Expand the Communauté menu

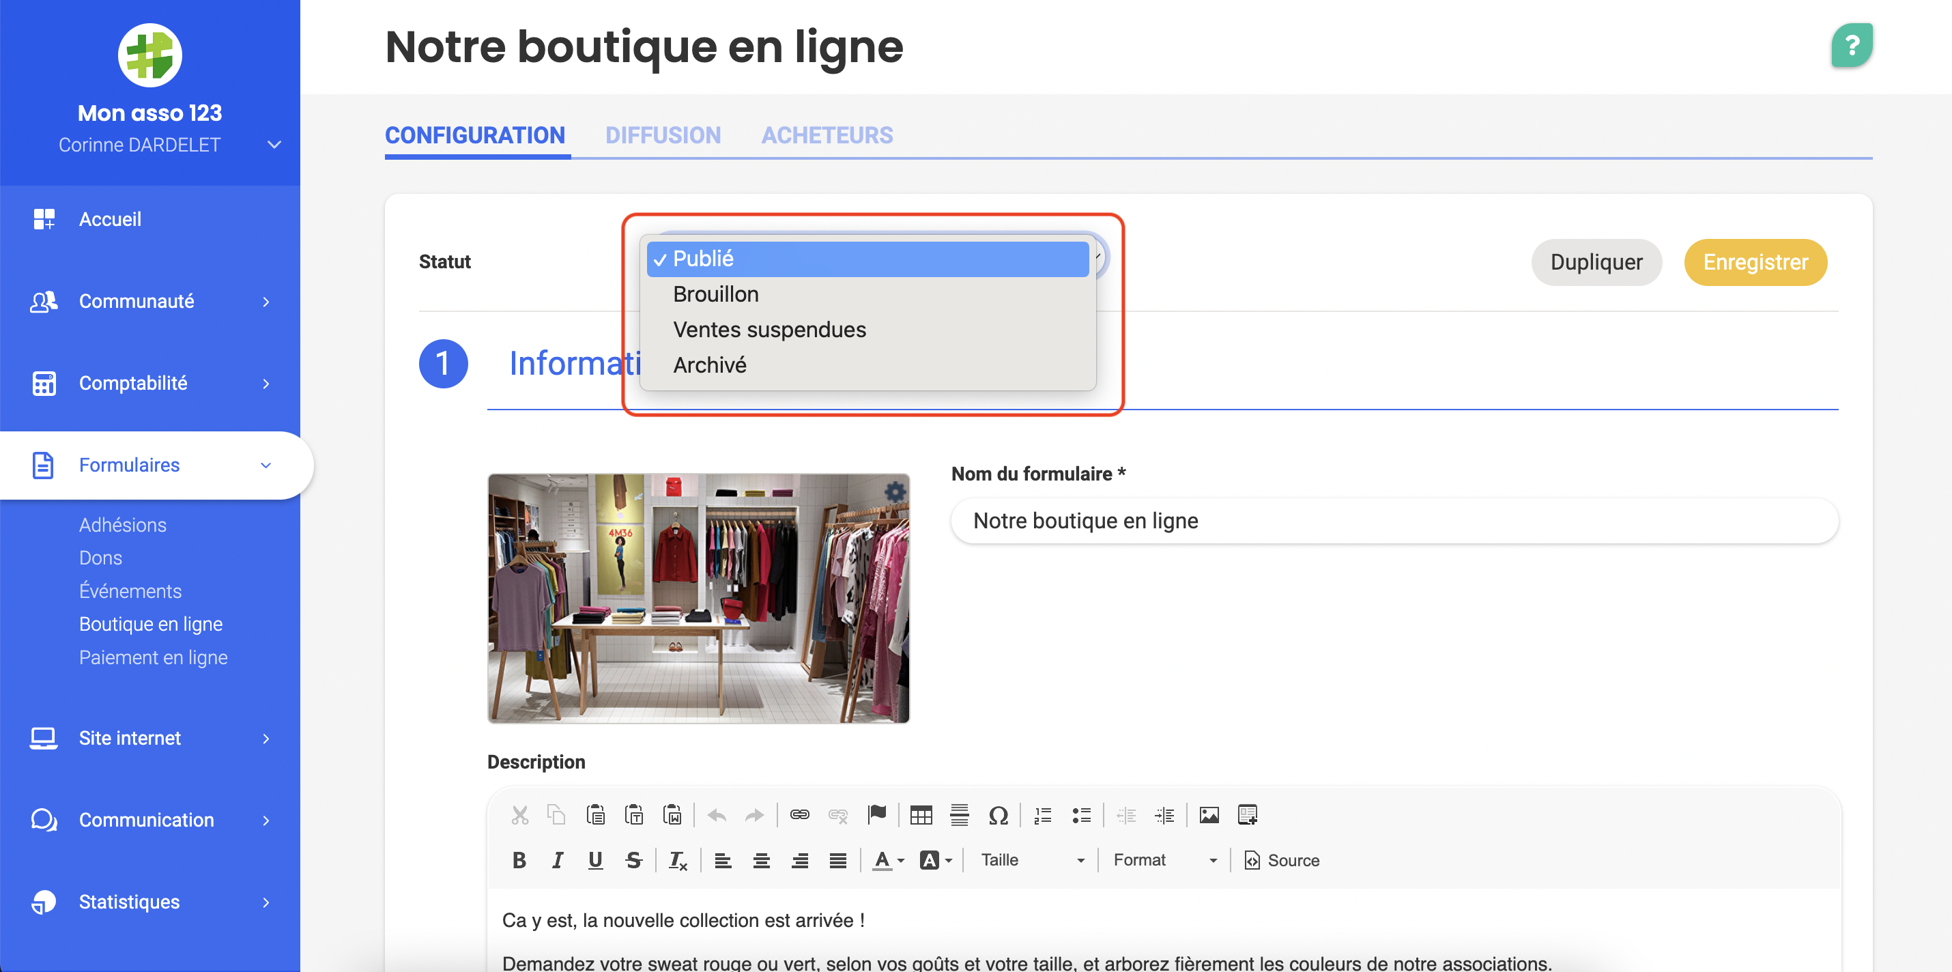(150, 301)
